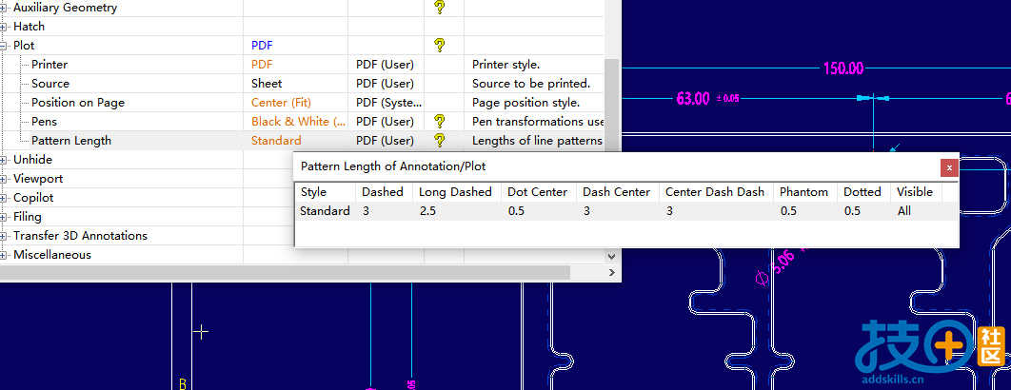Viewport: 1011px width, 390px height.
Task: Click the orange Black & White pens value
Action: pyautogui.click(x=290, y=122)
